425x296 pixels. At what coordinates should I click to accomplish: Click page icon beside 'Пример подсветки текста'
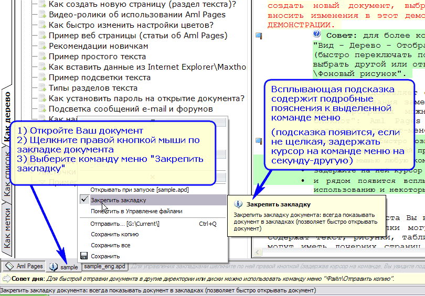[42, 77]
